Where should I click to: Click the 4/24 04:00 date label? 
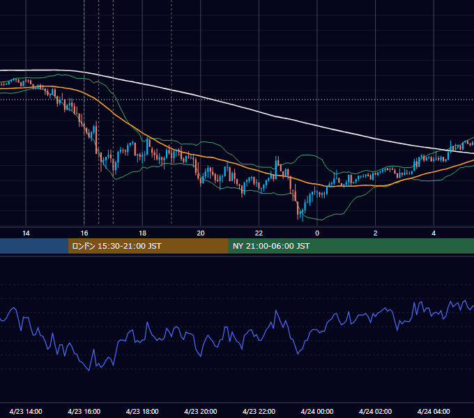pyautogui.click(x=434, y=411)
